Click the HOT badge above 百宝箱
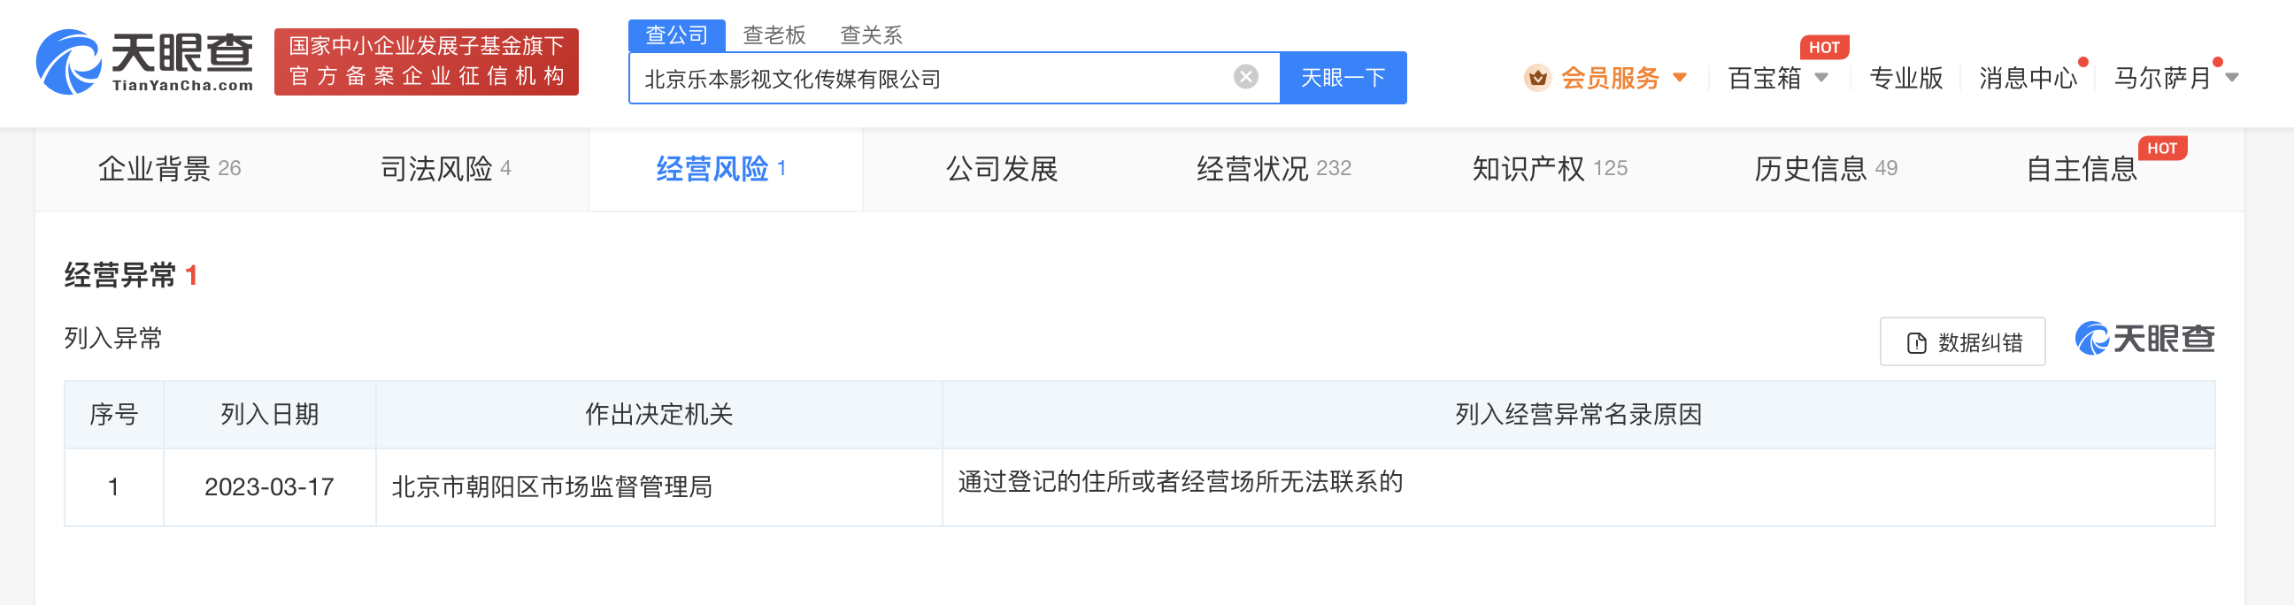 pyautogui.click(x=1825, y=47)
